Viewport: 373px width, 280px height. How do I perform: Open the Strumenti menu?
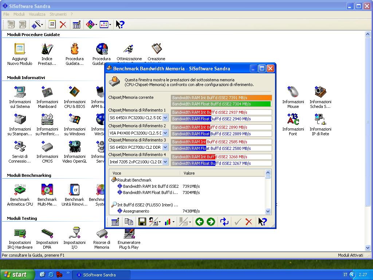coord(58,14)
